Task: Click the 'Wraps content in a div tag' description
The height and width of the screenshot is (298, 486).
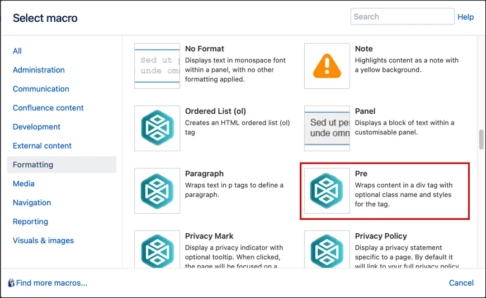Action: [x=404, y=194]
